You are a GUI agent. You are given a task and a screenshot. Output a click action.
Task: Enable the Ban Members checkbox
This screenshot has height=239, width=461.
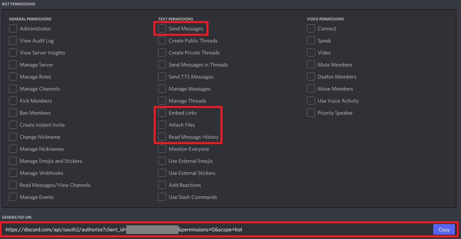click(x=13, y=113)
